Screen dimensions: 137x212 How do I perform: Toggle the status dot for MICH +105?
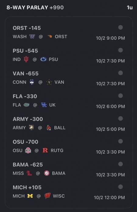(x=121, y=187)
